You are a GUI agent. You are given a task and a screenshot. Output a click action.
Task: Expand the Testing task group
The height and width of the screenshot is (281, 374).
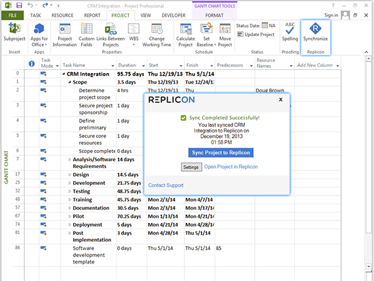(x=69, y=192)
